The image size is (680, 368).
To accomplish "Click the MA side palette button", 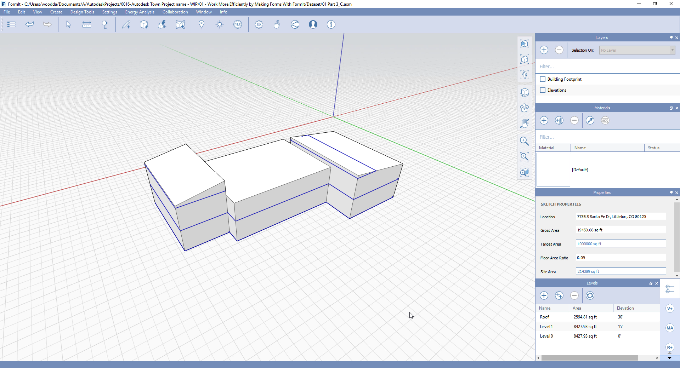I will click(670, 328).
